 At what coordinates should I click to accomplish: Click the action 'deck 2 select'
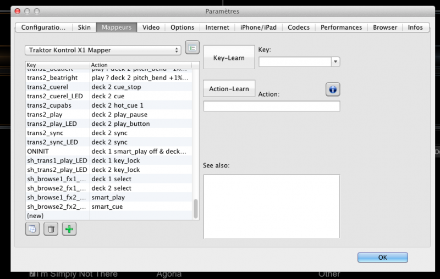112,188
